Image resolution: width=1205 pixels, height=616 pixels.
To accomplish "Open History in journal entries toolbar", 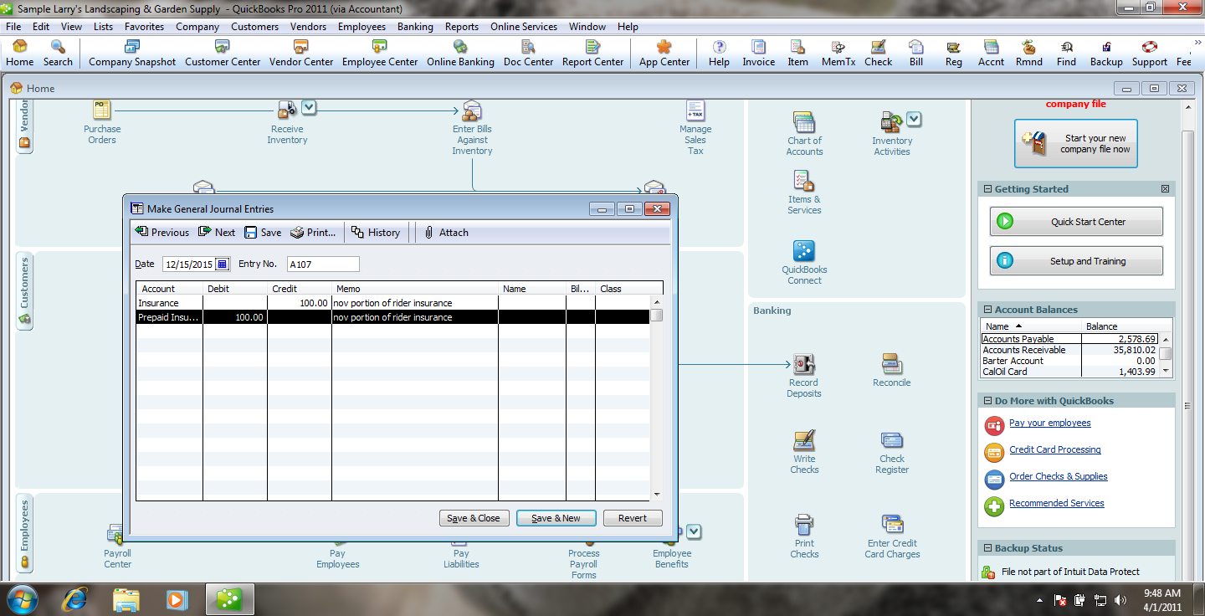I will tap(376, 233).
